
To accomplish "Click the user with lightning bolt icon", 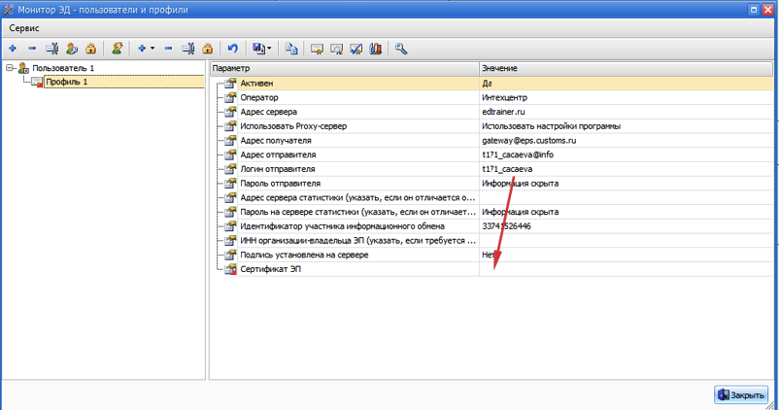I will [x=118, y=48].
